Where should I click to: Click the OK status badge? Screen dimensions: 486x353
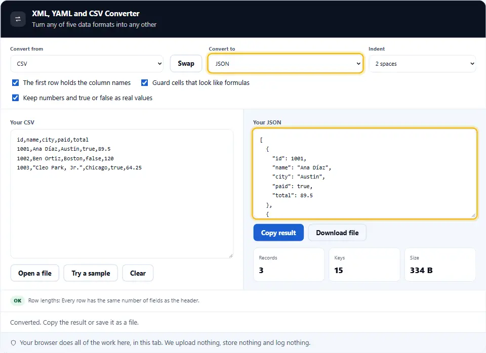click(x=18, y=300)
